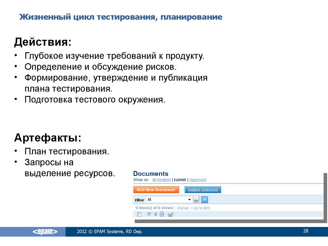Click the book with star column icon

(170, 214)
